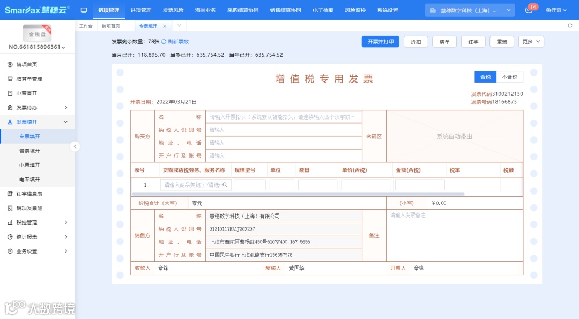This screenshot has width=579, height=319.
Task: Switch to the 工作台 tab
Action: (86, 26)
